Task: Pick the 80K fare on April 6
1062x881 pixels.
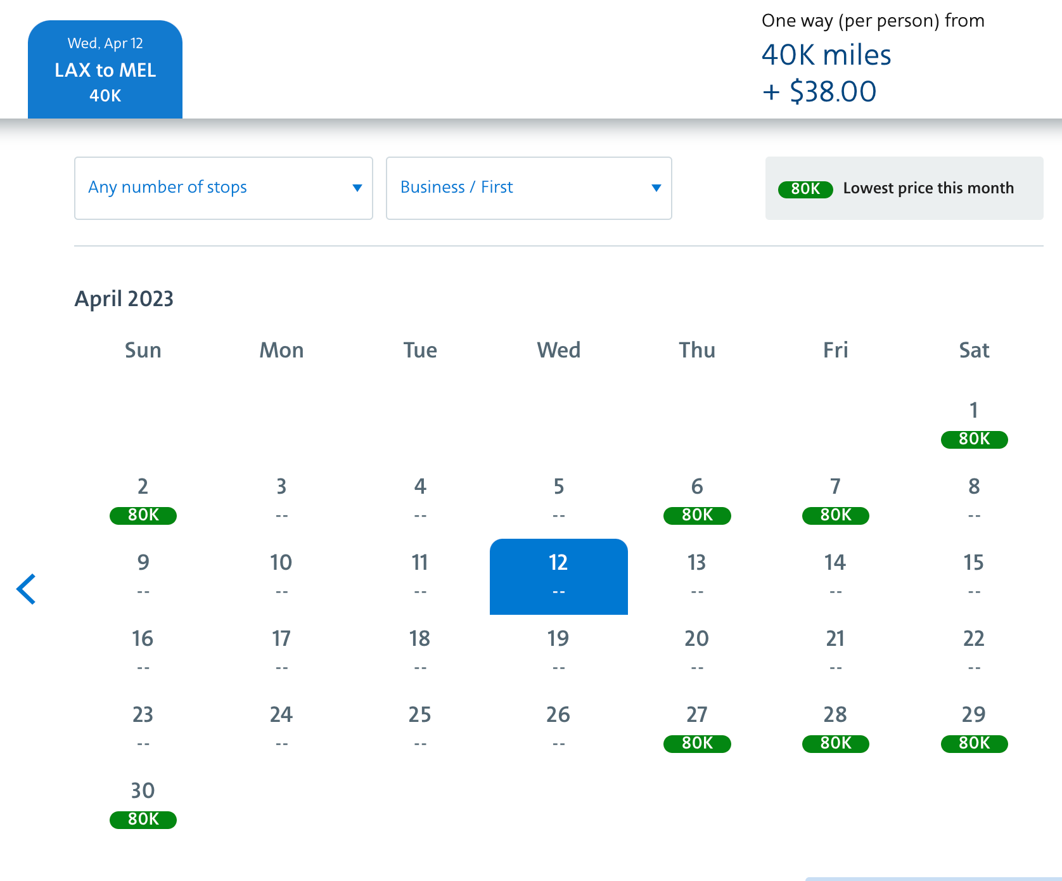Action: pyautogui.click(x=697, y=515)
